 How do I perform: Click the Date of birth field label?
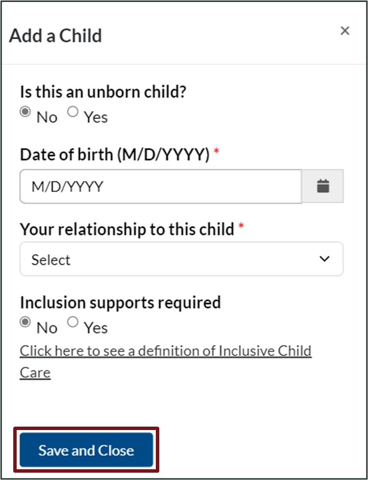tap(115, 155)
